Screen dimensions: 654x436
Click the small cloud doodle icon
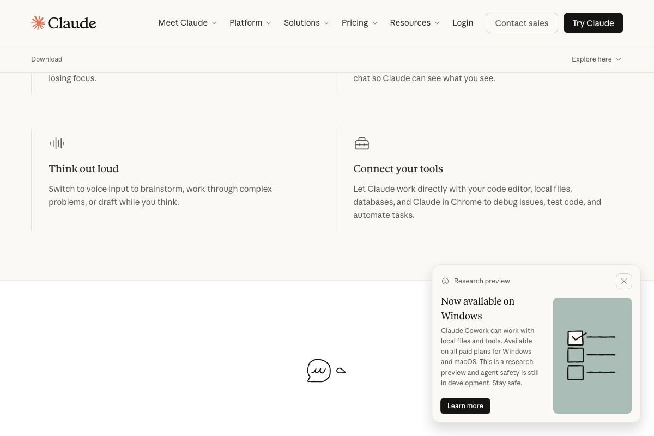pyautogui.click(x=341, y=371)
